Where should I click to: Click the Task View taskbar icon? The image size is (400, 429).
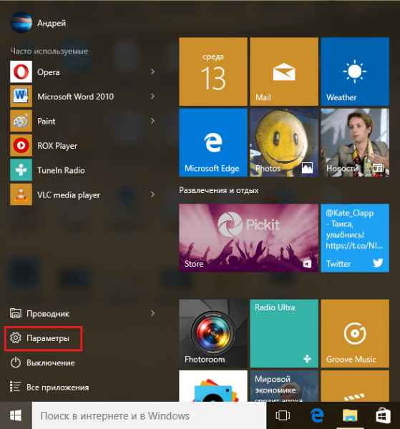(283, 415)
